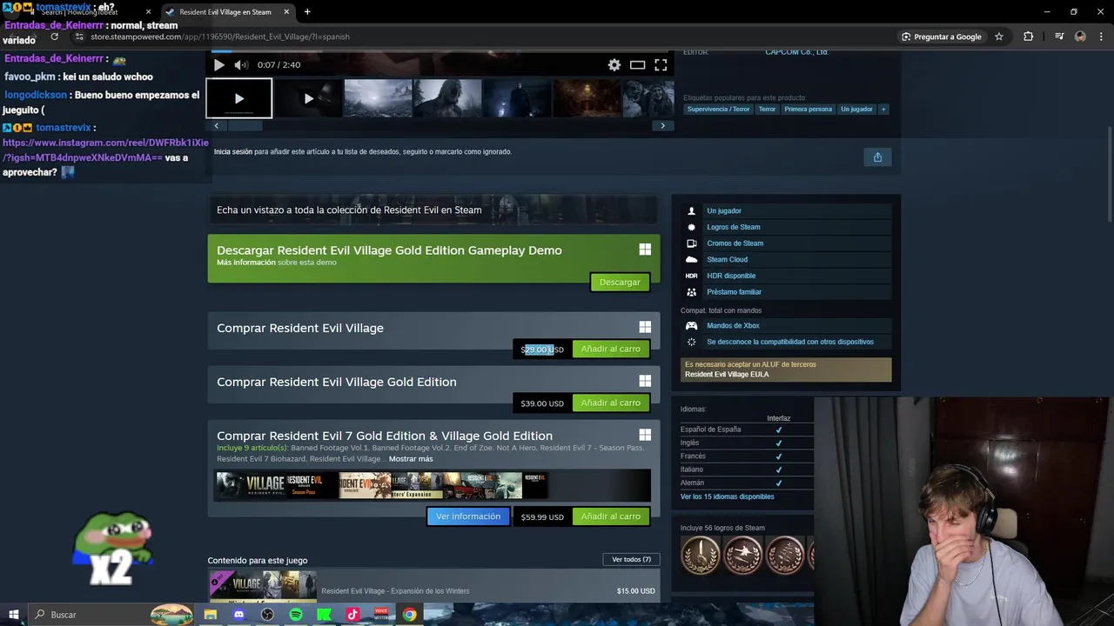The height and width of the screenshot is (626, 1114).
Task: Click second Steam achievement badge icon
Action: [x=742, y=555]
